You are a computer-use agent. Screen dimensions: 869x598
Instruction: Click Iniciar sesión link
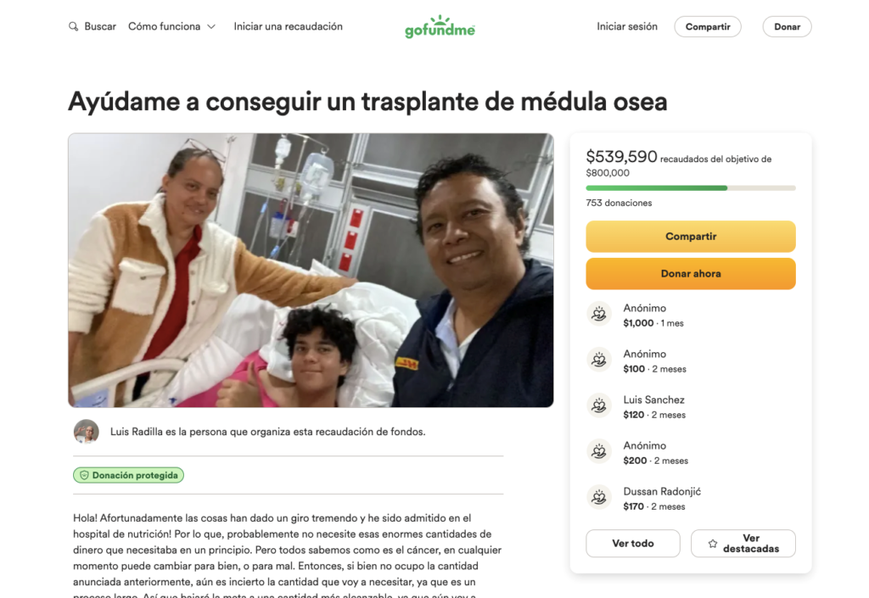[627, 26]
